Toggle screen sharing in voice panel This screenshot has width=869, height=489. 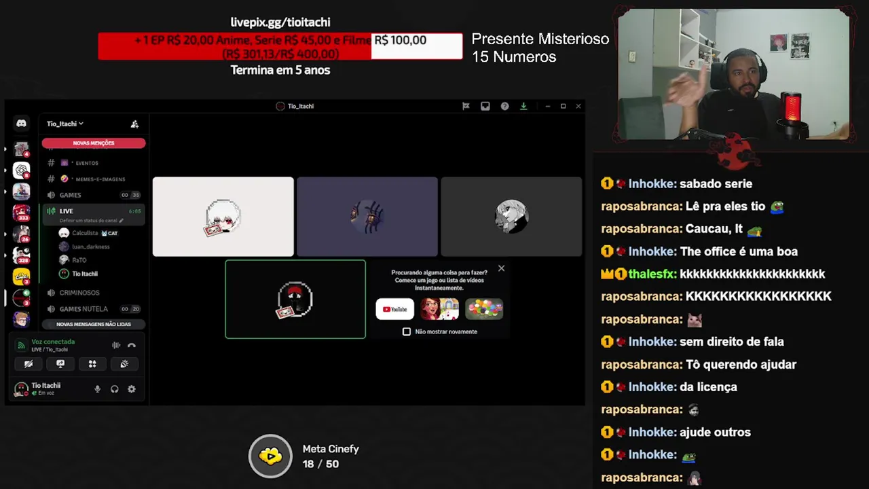click(x=60, y=364)
